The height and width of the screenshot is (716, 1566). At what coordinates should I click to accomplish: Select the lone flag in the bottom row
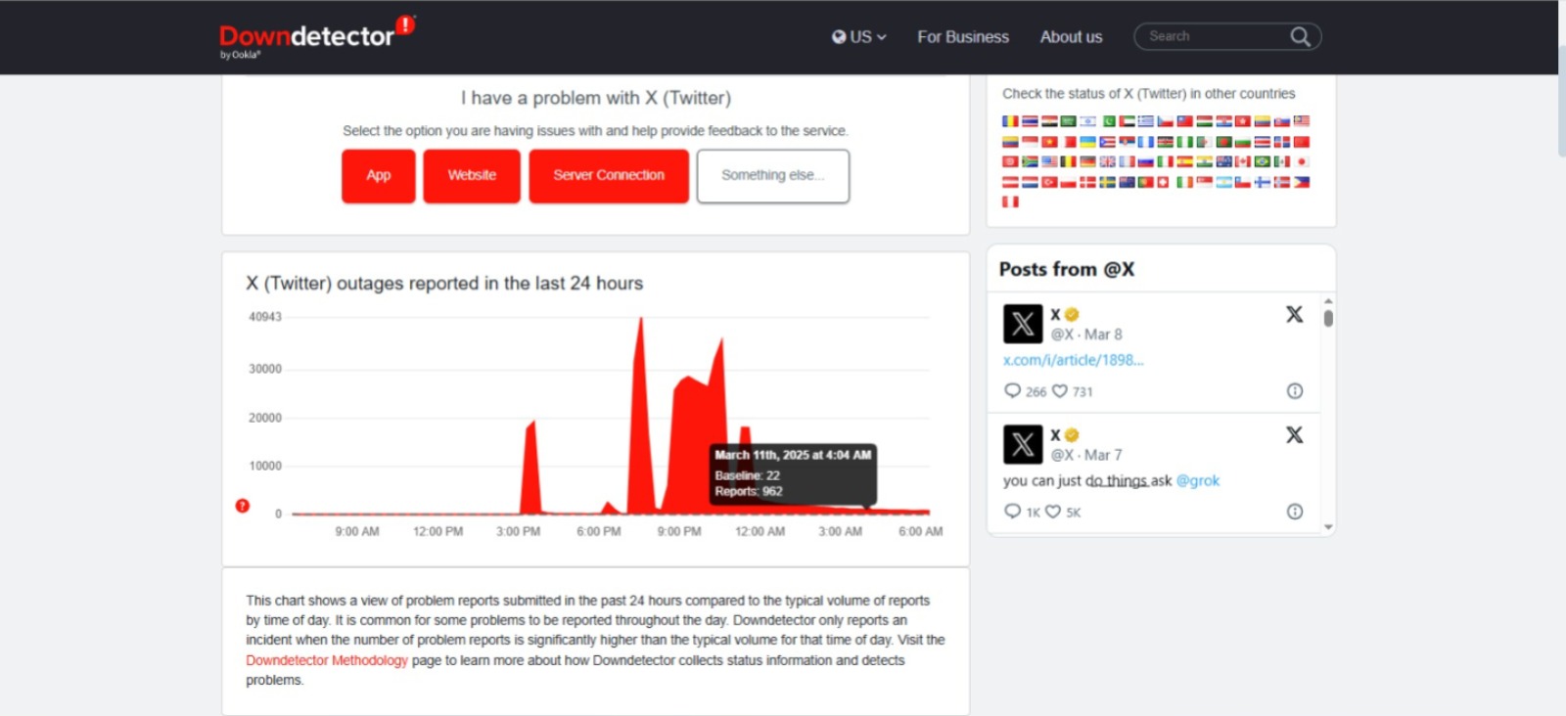pos(1010,201)
